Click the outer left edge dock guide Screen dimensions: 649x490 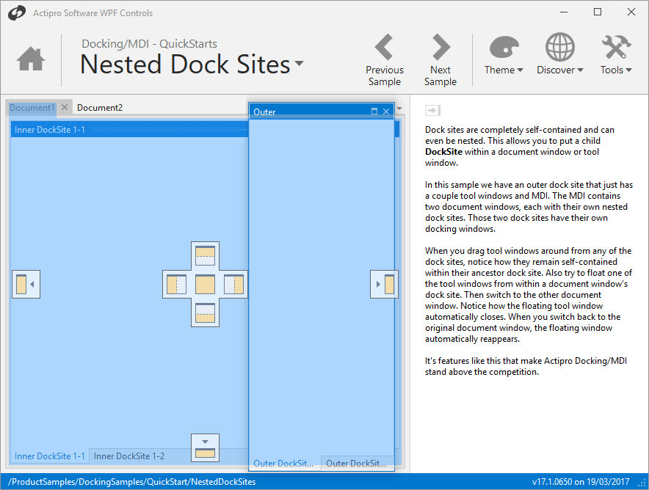[26, 284]
